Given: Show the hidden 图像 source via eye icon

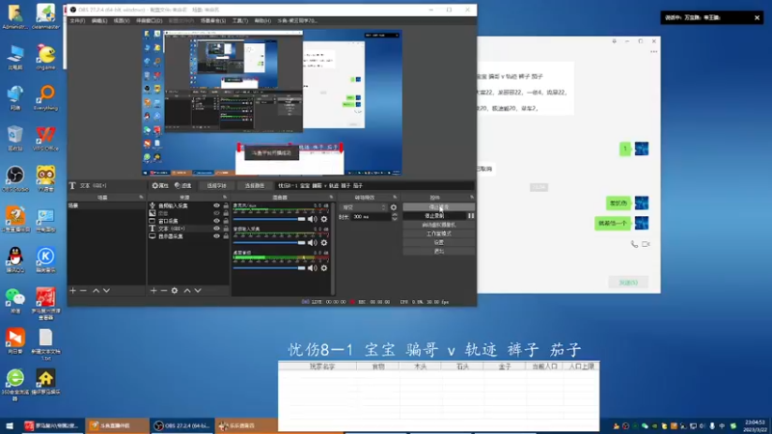Looking at the screenshot, I should tap(216, 213).
